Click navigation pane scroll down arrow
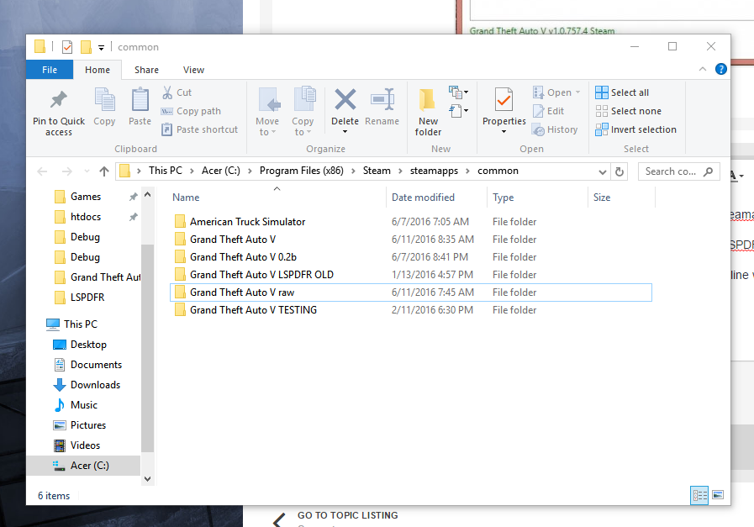 (x=148, y=479)
